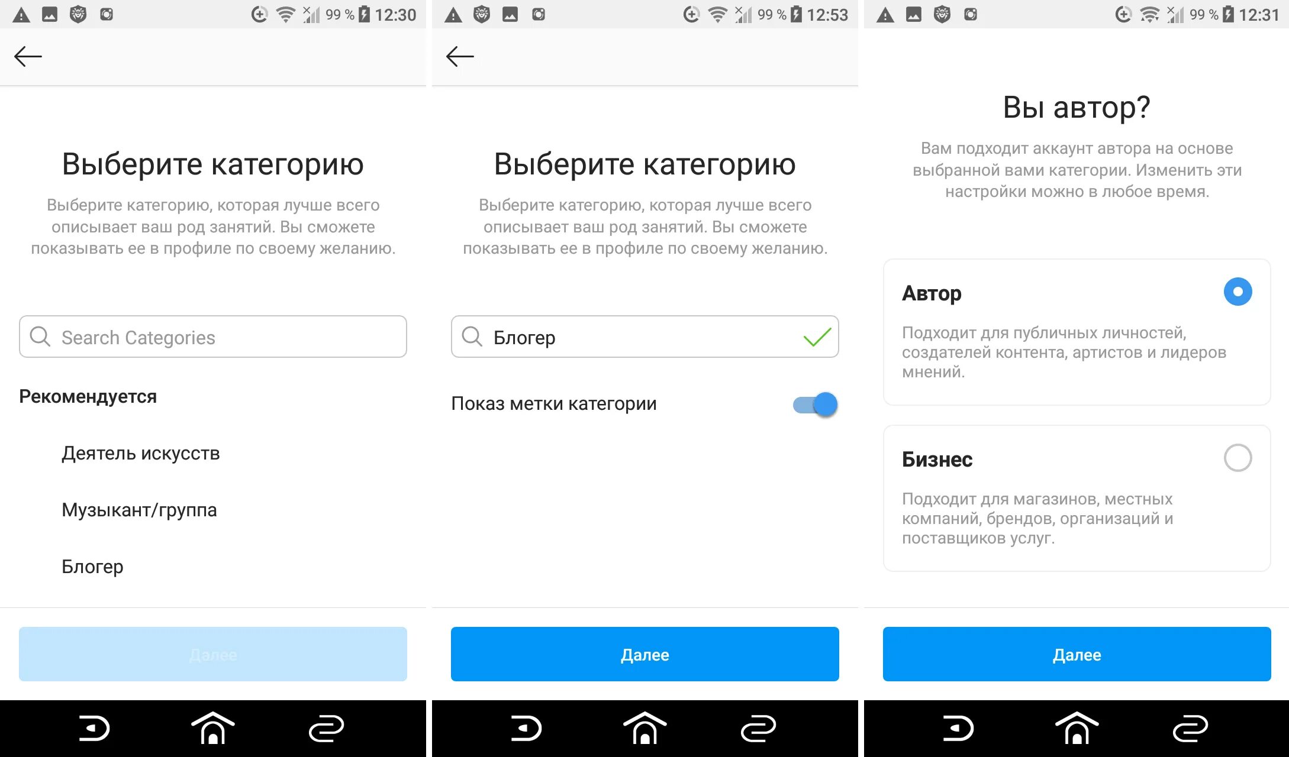Click the back arrow on second screen

(x=460, y=56)
